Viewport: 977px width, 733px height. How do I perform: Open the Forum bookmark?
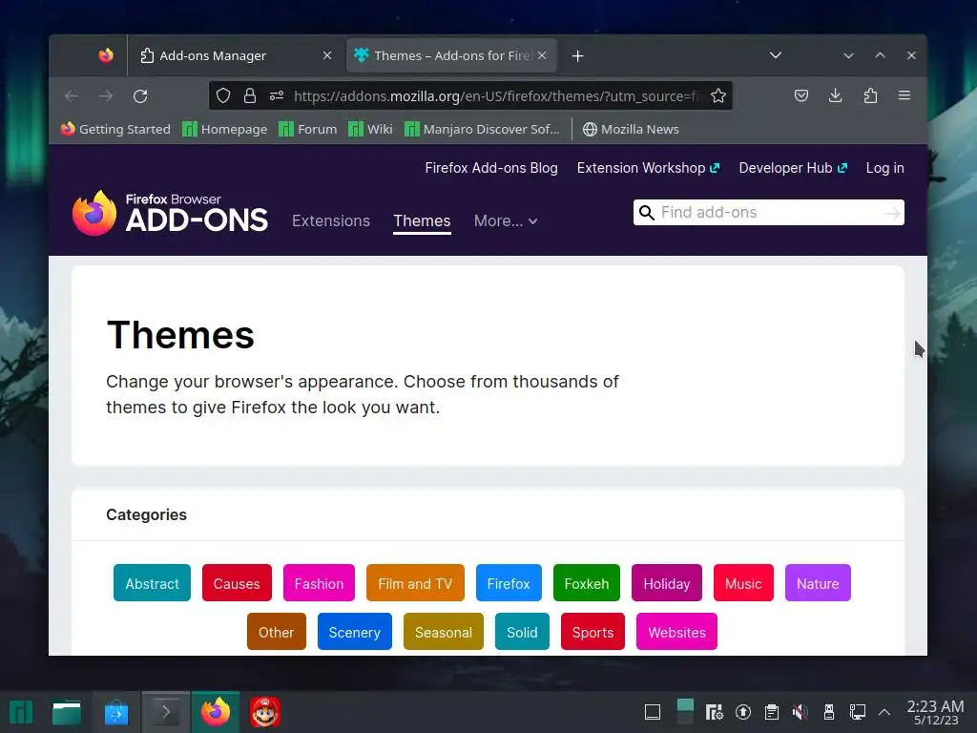tap(308, 129)
